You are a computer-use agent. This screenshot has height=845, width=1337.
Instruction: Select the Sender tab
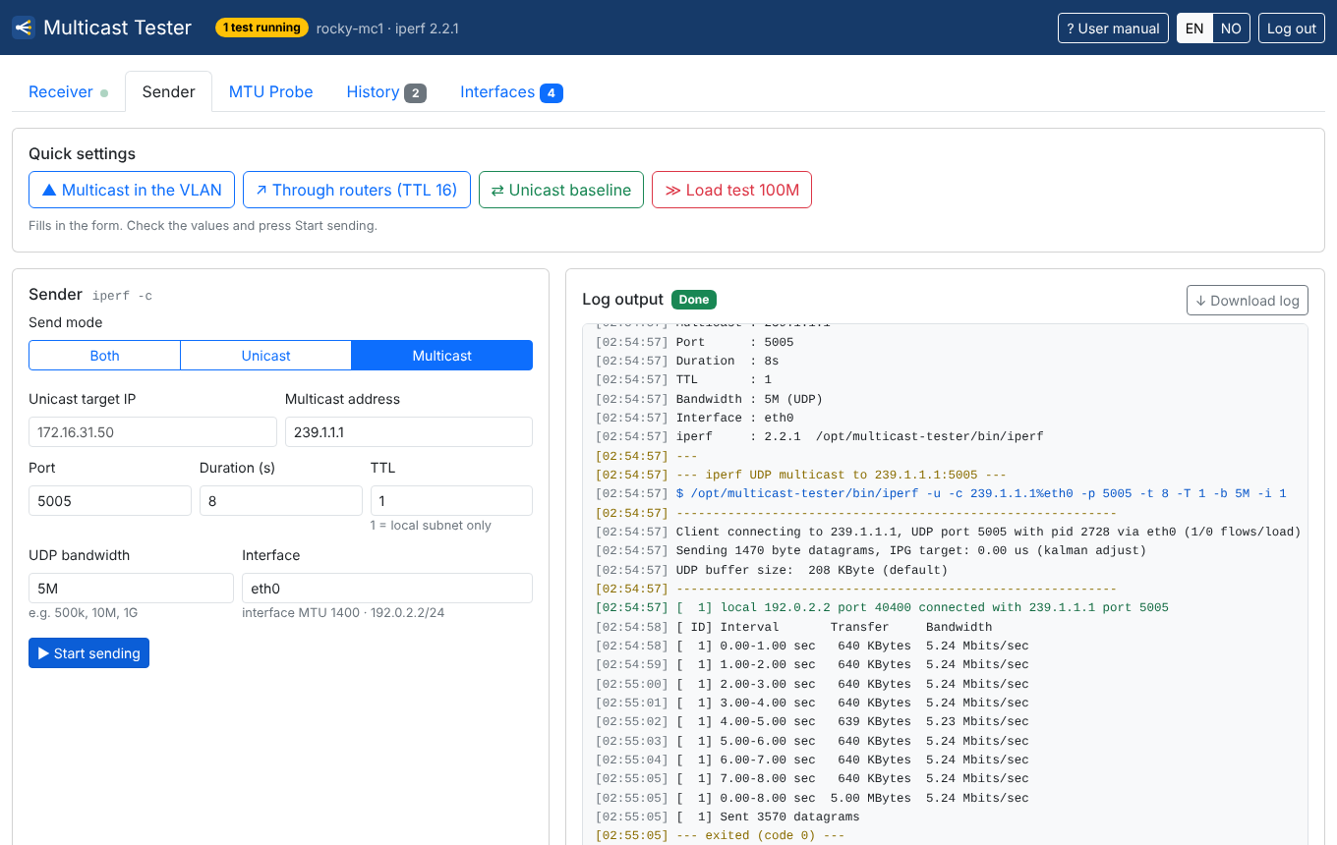point(169,91)
